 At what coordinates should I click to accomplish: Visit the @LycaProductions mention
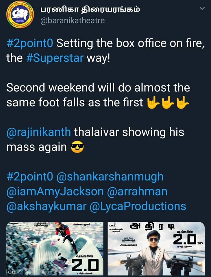click(x=138, y=207)
